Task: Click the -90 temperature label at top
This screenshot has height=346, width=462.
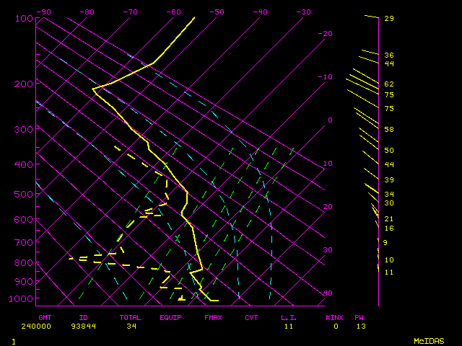Action: pos(43,12)
